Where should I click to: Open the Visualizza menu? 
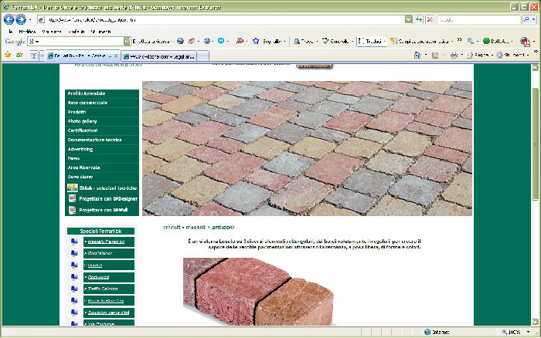(52, 32)
